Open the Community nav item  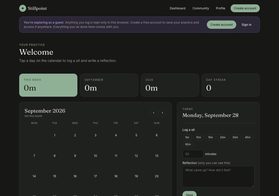coord(201,8)
